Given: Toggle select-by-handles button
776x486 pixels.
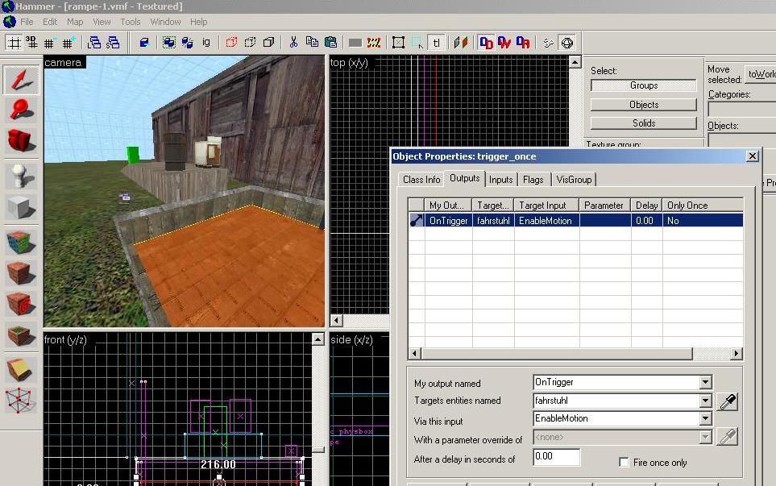Looking at the screenshot, I should point(398,43).
